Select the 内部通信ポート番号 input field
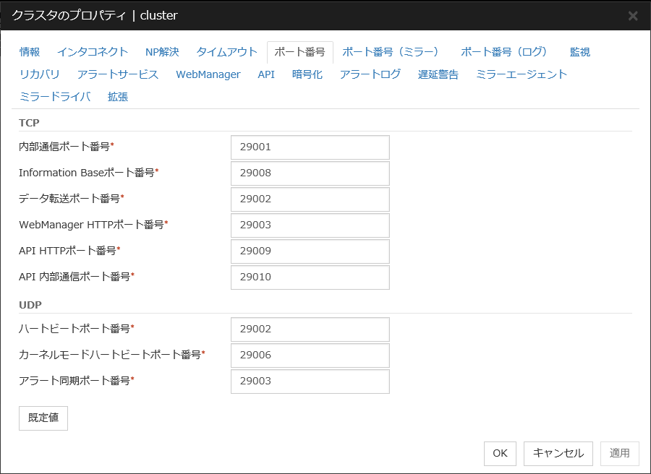This screenshot has width=651, height=474. (x=310, y=147)
